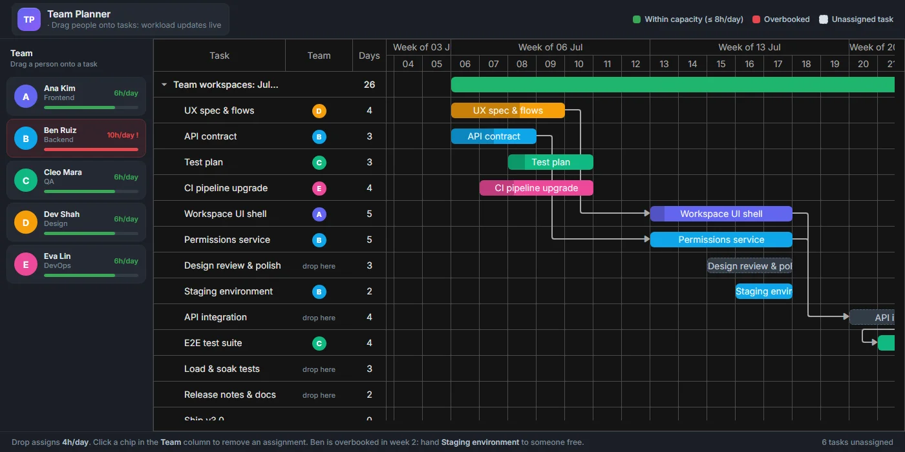This screenshot has height=452, width=905.
Task: Remove the D chip from UX spec & flows
Action: point(319,110)
